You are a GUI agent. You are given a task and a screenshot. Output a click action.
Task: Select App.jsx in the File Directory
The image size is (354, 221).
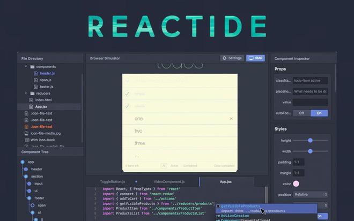coord(49,106)
